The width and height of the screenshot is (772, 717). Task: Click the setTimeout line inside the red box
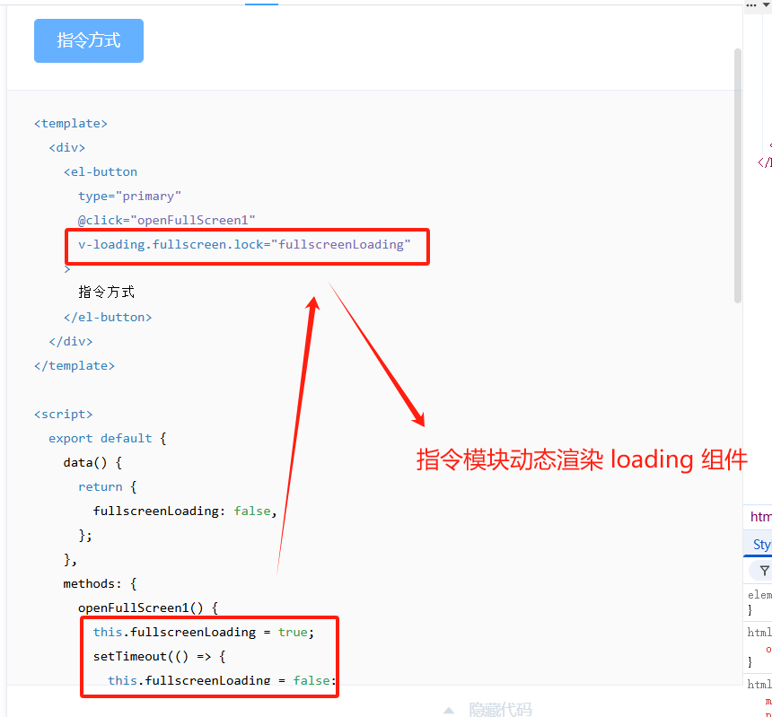coord(157,656)
